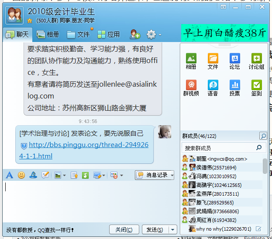Click the invite member icon with green plus
Image resolution: width=272 pixels, height=239 pixels.
tap(135, 34)
